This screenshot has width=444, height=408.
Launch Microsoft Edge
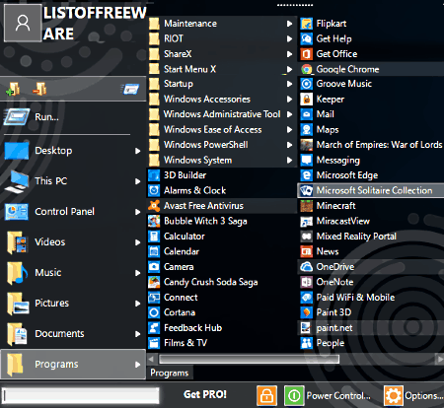tap(371, 175)
